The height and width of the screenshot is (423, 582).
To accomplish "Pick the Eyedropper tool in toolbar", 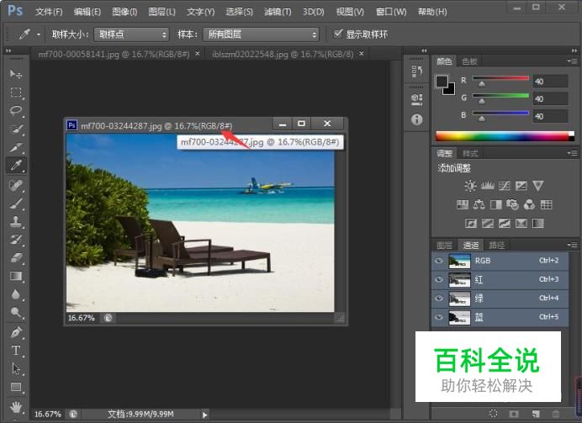I will tap(15, 165).
